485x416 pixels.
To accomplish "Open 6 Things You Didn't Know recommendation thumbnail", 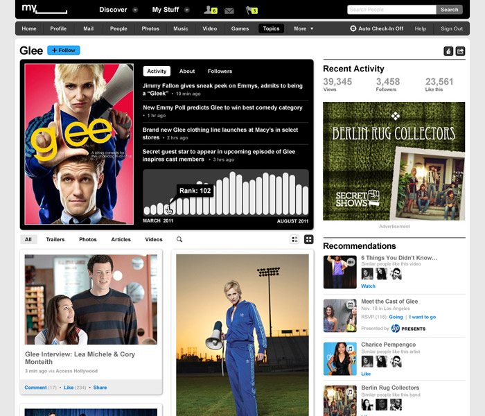I will pyautogui.click(x=340, y=272).
